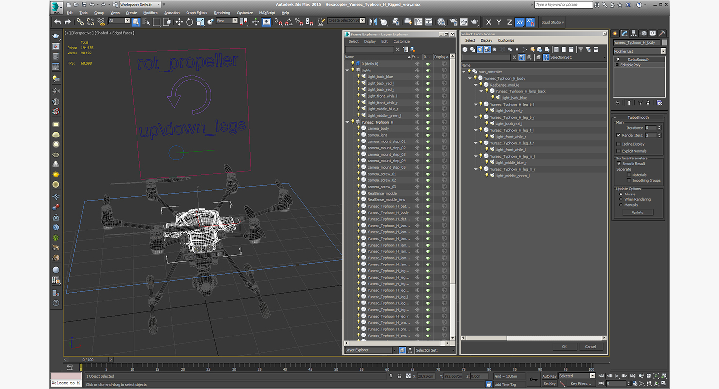Collapse Main_controller node in Select From Scene
Screen dimensions: 719x389
pyautogui.click(x=464, y=71)
